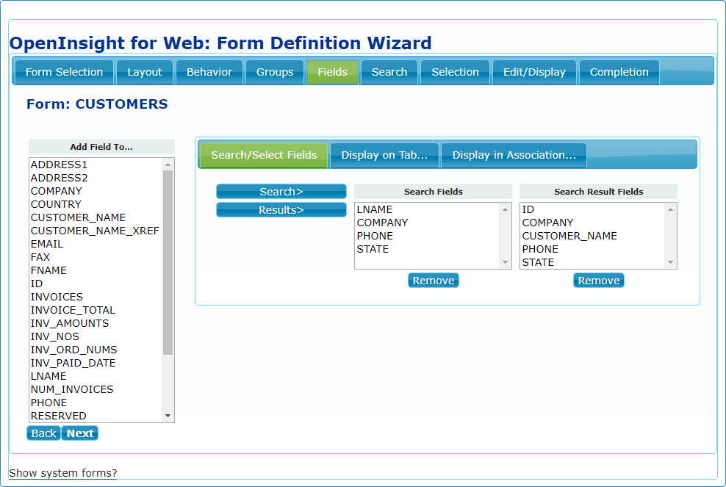Select the EMAIL field
The height and width of the screenshot is (487, 726).
pos(96,244)
